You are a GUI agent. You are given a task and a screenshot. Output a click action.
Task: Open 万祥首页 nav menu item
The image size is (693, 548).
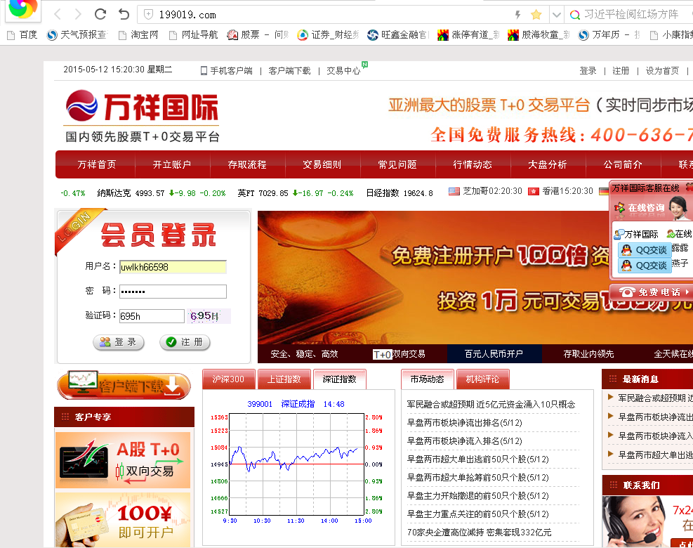pyautogui.click(x=96, y=164)
